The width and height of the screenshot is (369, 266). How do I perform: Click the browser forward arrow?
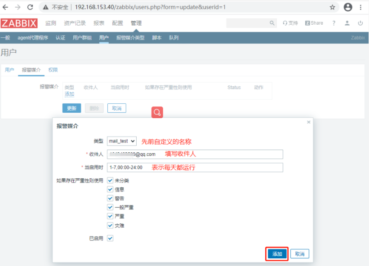point(18,7)
